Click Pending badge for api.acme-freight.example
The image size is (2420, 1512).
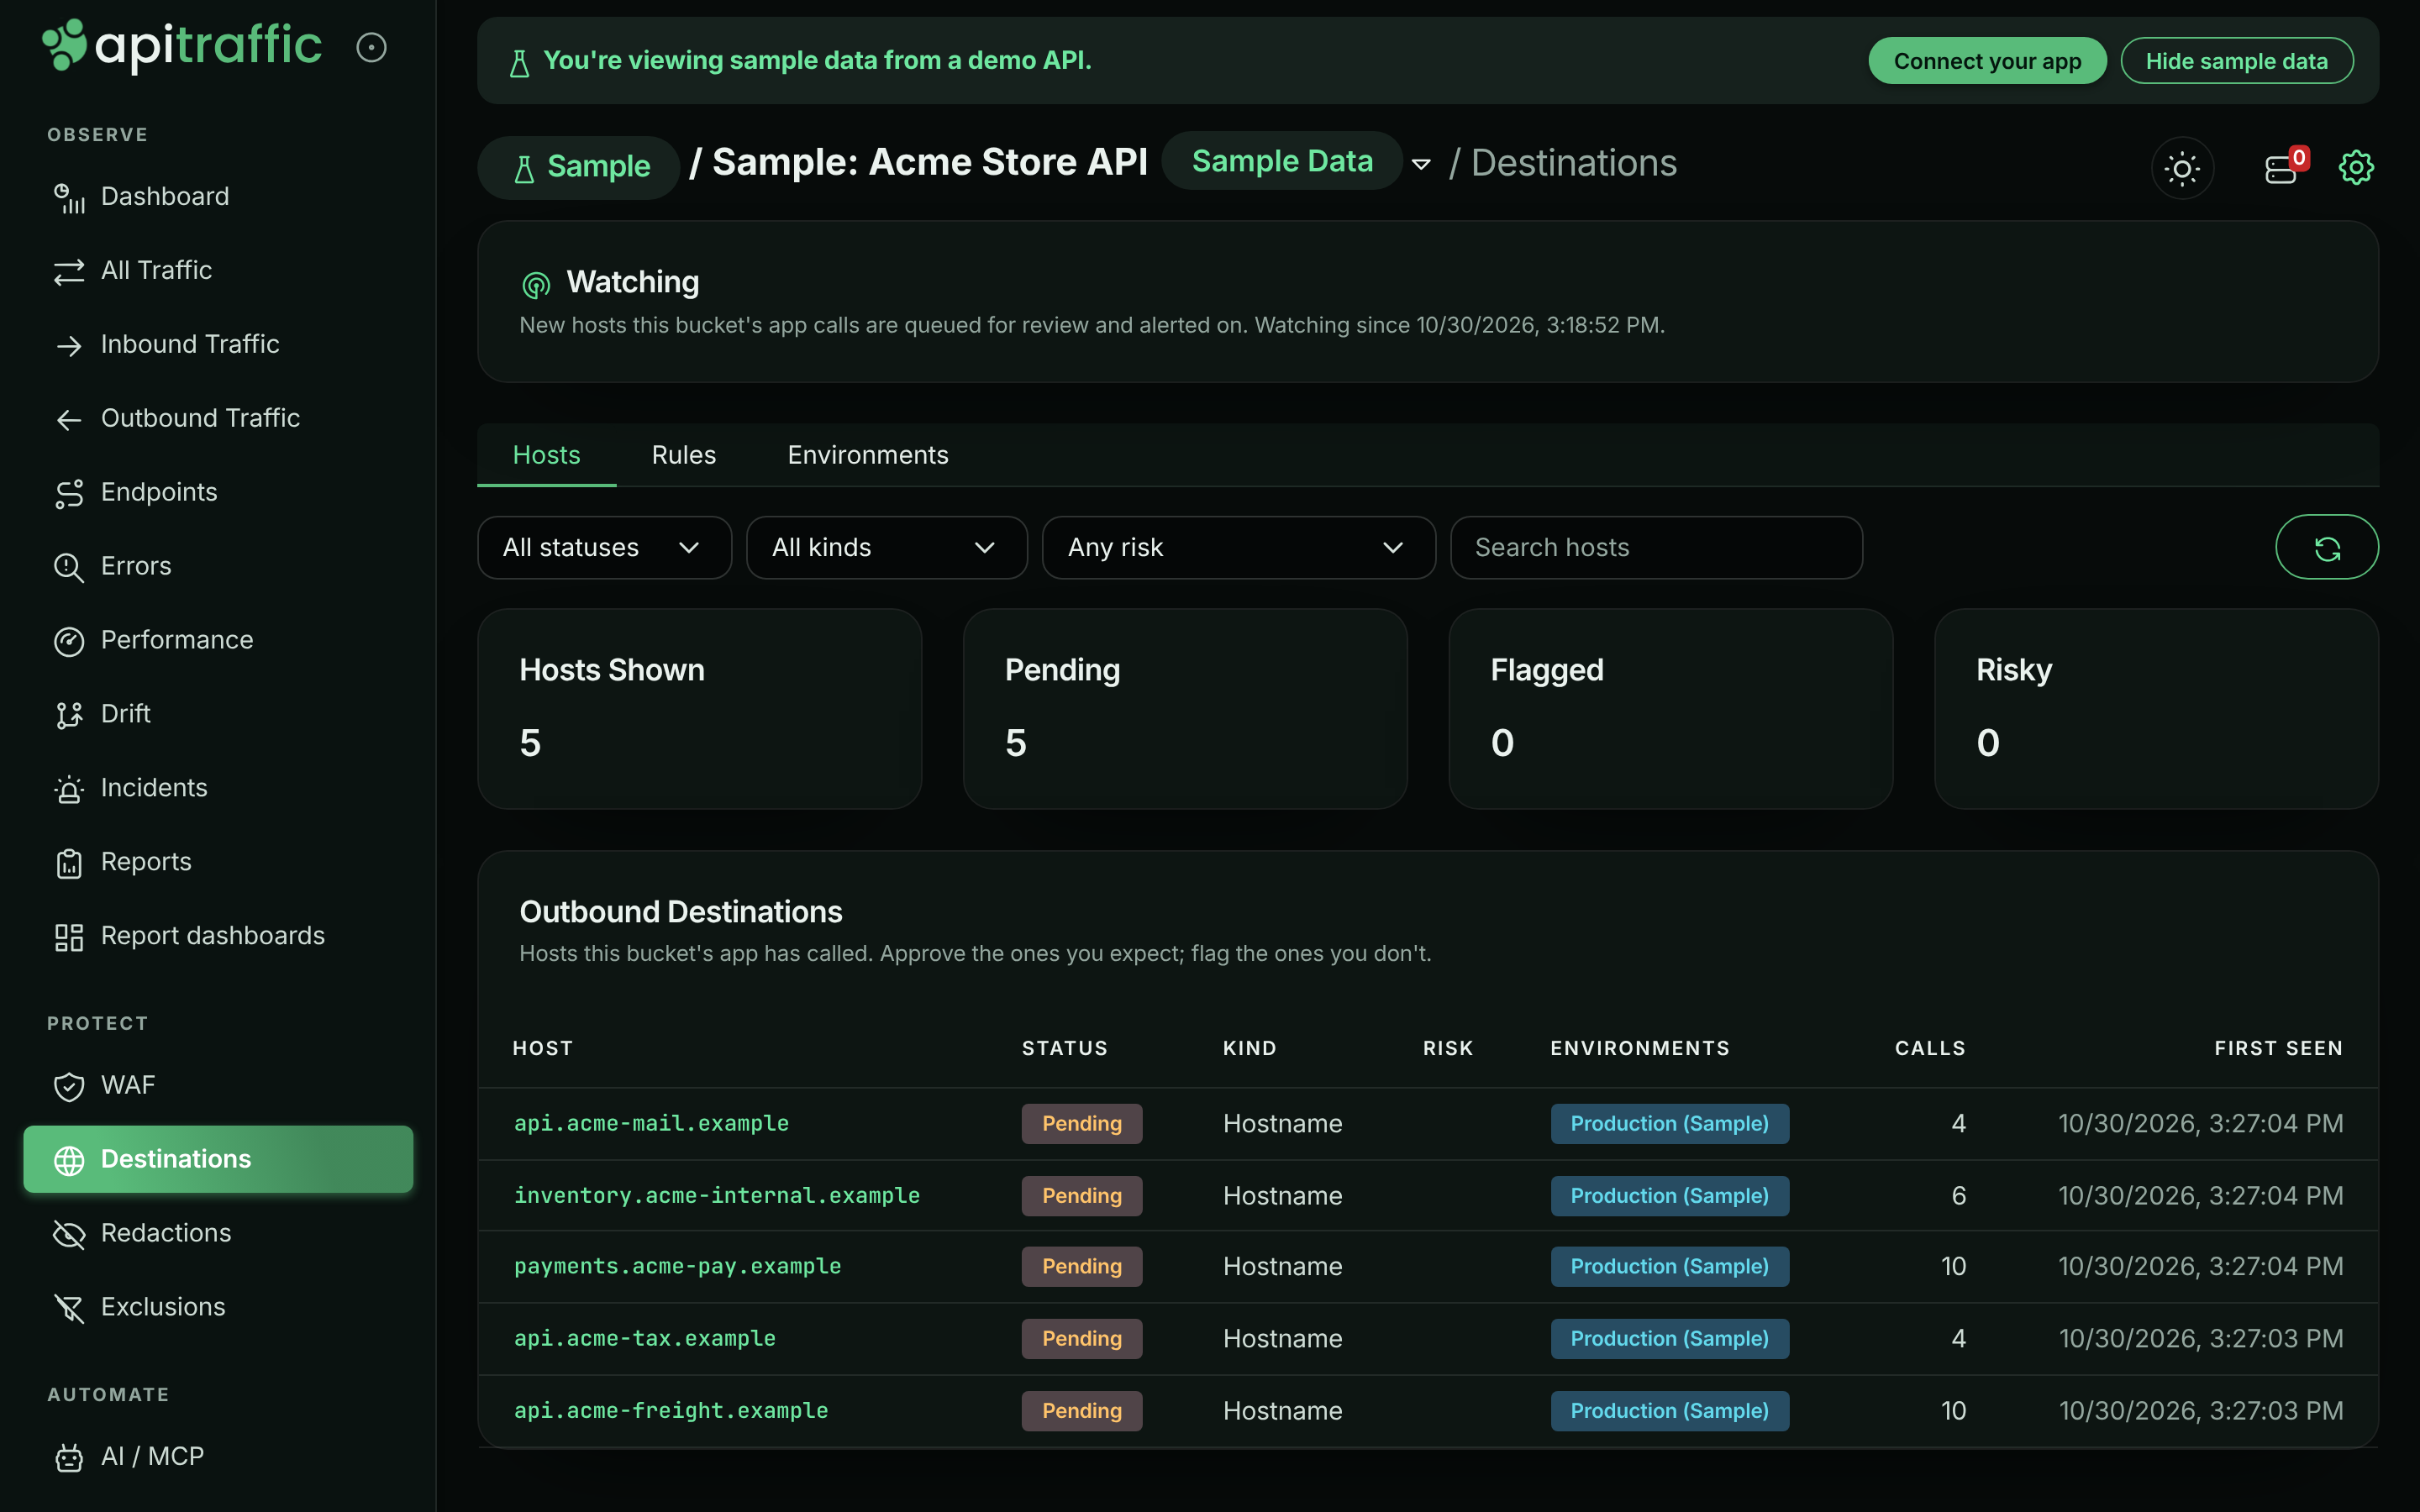click(x=1082, y=1411)
